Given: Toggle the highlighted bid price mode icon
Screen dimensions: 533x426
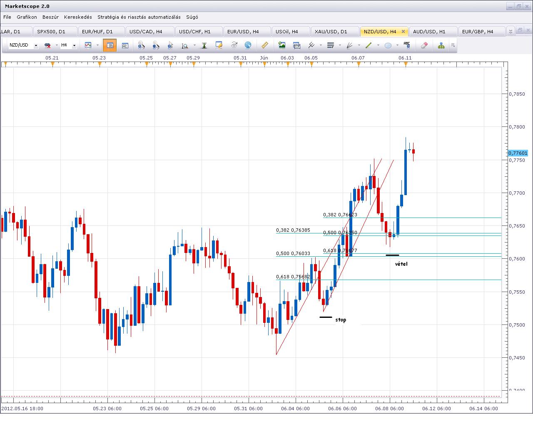Looking at the screenshot, I should point(110,45).
